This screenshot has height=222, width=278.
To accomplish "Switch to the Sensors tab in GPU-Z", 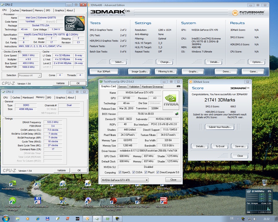I will [x=122, y=87].
